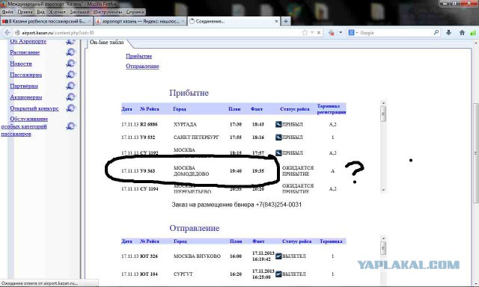Open the Downloads arrow icon
The width and height of the screenshot is (479, 287).
[448, 33]
